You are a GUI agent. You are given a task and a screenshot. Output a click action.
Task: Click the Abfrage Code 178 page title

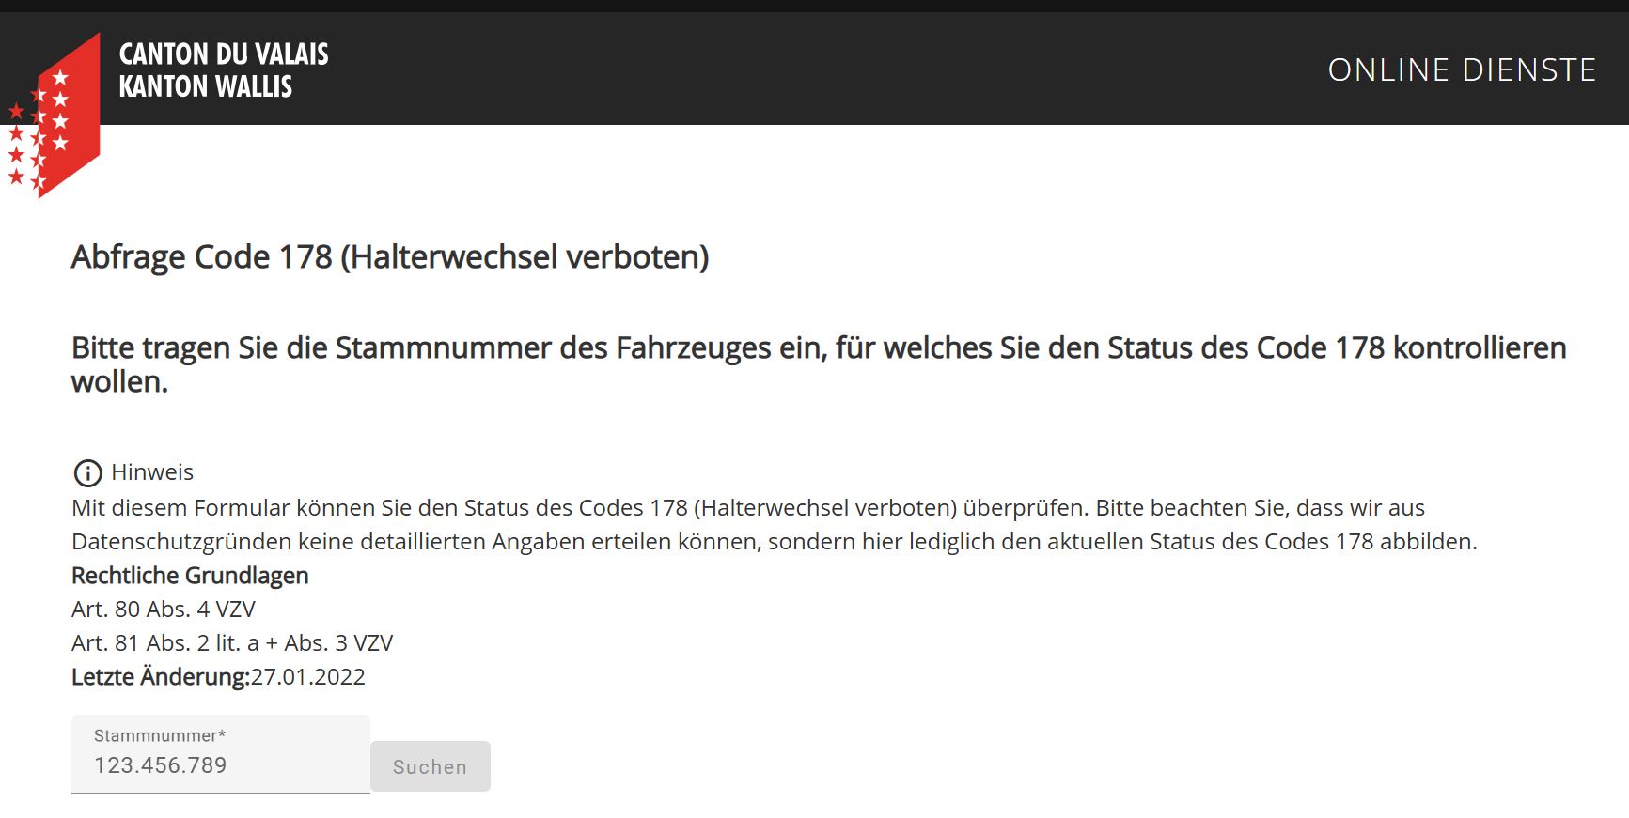pyautogui.click(x=390, y=256)
